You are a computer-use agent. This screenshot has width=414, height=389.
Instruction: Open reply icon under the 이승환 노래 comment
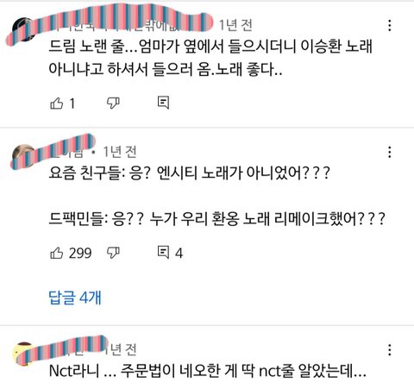163,103
